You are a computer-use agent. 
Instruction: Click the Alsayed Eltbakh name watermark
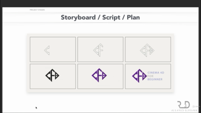click(184, 110)
